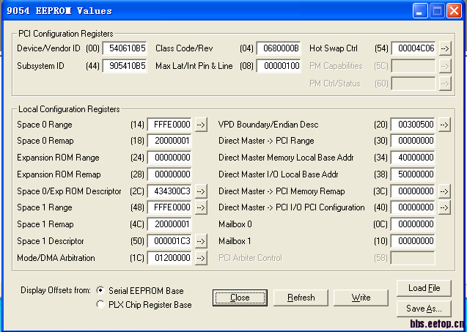Minimize the 9054 EEPROM Values window
This screenshot has width=467, height=332.
420,11
